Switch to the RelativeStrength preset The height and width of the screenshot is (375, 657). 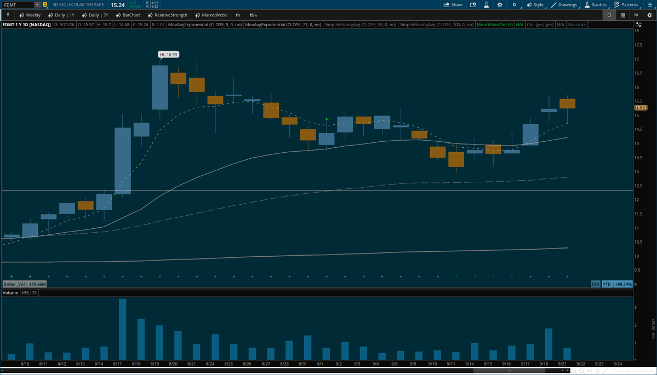click(167, 15)
